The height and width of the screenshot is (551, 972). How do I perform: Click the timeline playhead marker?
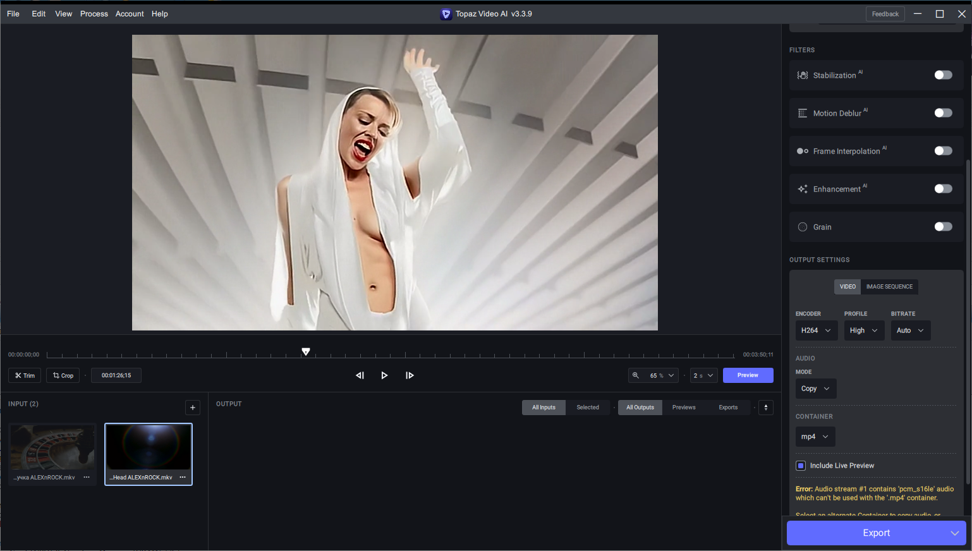306,351
